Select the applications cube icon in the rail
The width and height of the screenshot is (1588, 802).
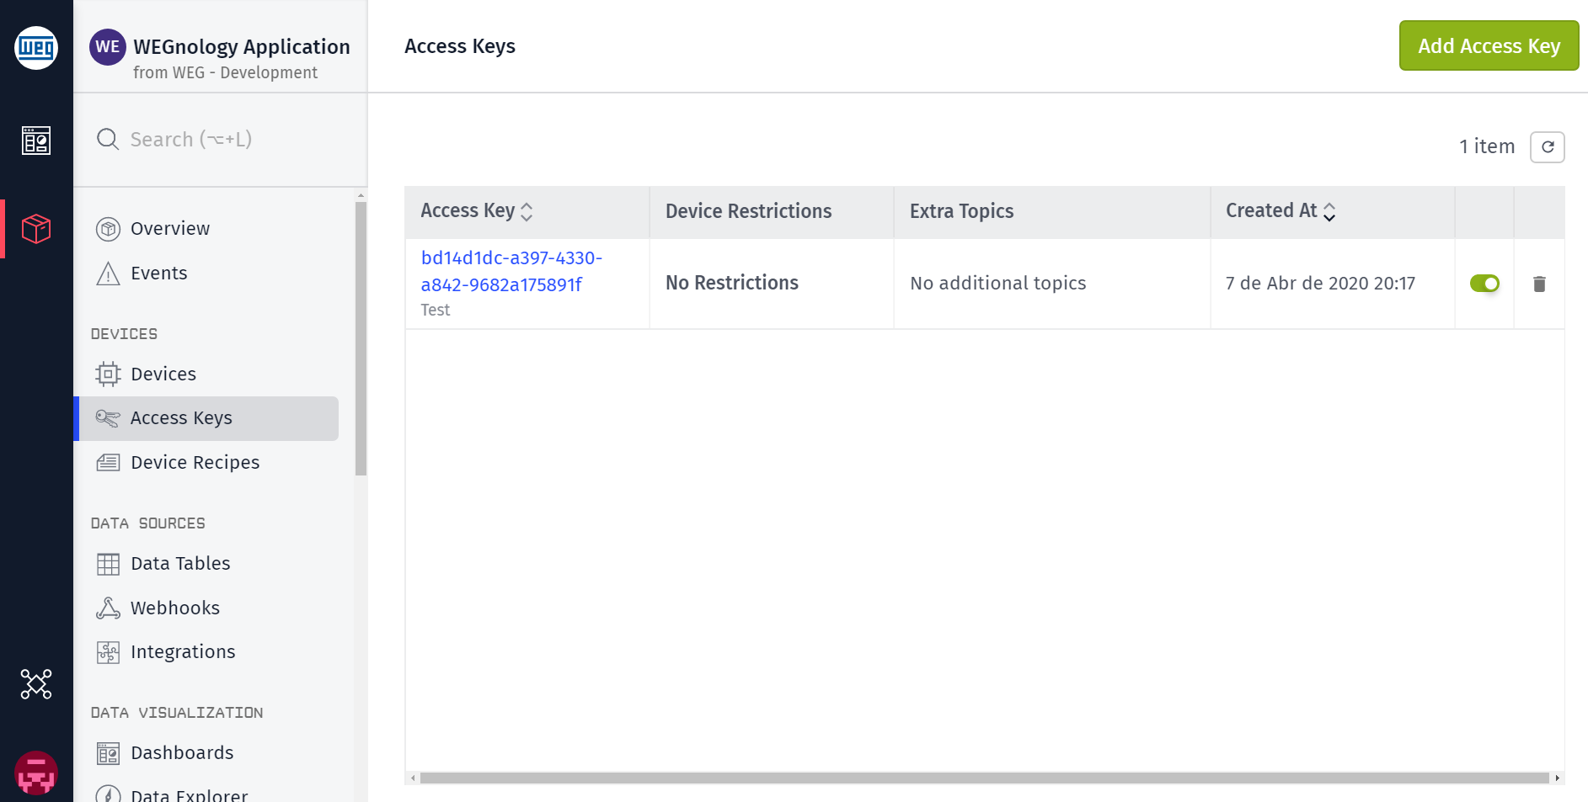coord(36,228)
